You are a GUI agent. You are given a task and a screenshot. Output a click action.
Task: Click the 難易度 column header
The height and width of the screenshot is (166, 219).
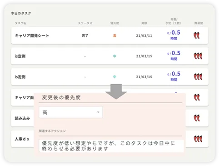tap(199, 23)
